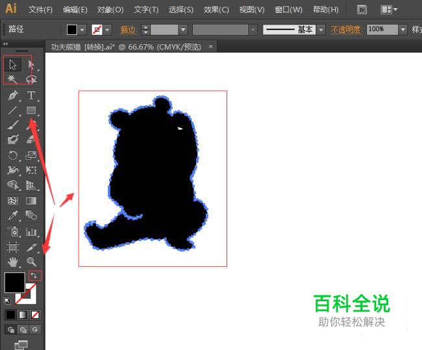Apply Gradient mode button
The height and width of the screenshot is (350, 422).
[23, 315]
